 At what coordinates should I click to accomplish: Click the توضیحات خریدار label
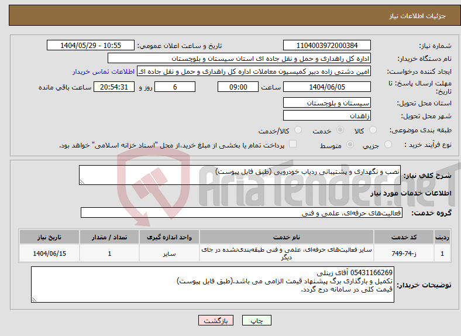[424, 285]
